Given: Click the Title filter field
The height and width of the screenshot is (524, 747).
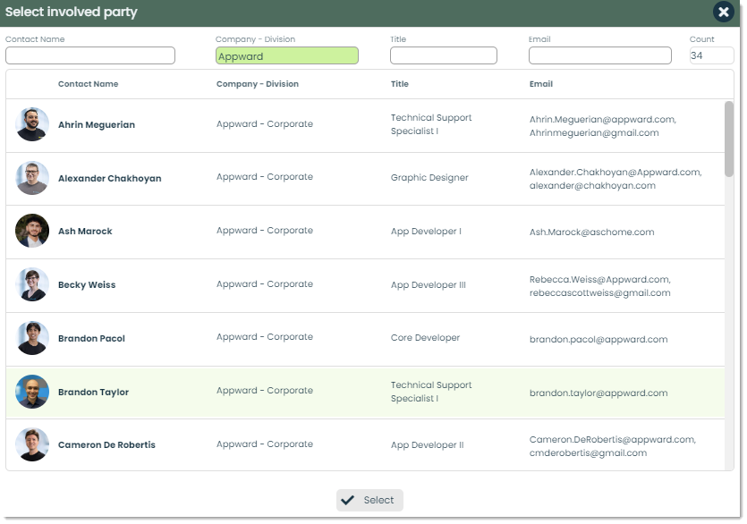Looking at the screenshot, I should tap(443, 55).
